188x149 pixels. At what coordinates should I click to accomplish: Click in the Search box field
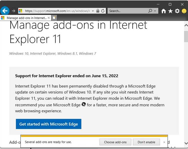click(x=128, y=11)
